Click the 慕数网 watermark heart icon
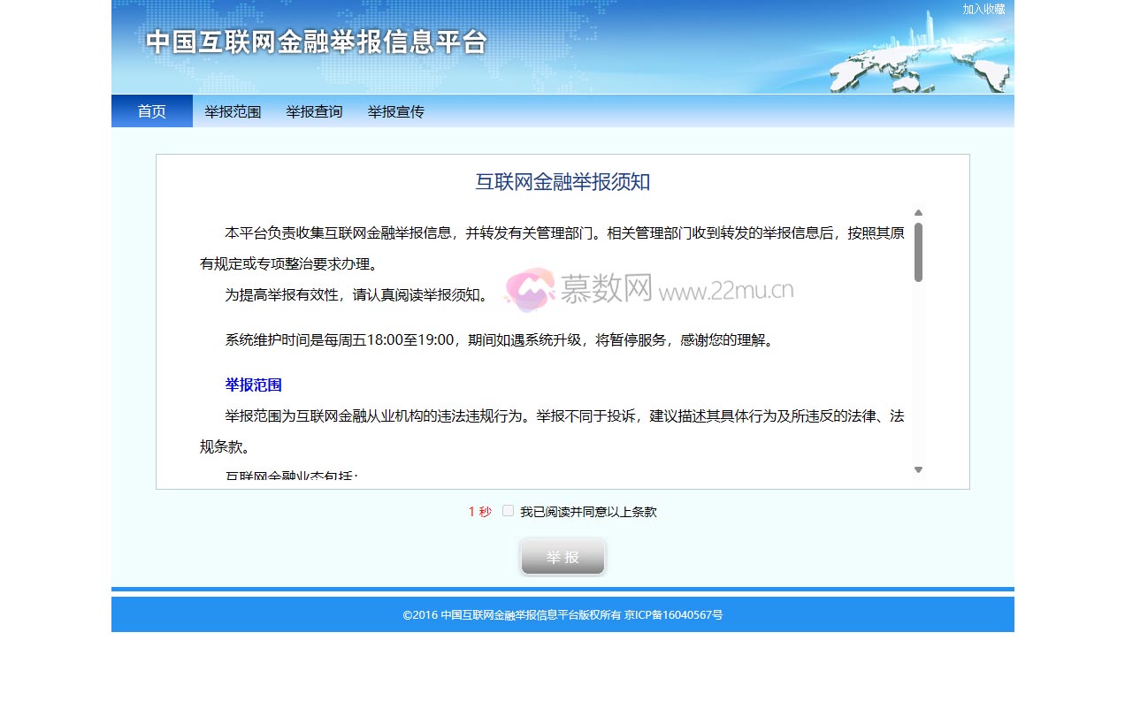The width and height of the screenshot is (1125, 724). pos(528,288)
